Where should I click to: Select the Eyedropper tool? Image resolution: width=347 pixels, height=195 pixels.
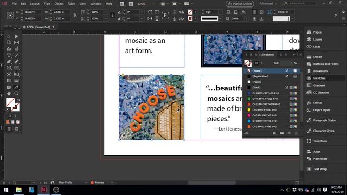[17, 87]
